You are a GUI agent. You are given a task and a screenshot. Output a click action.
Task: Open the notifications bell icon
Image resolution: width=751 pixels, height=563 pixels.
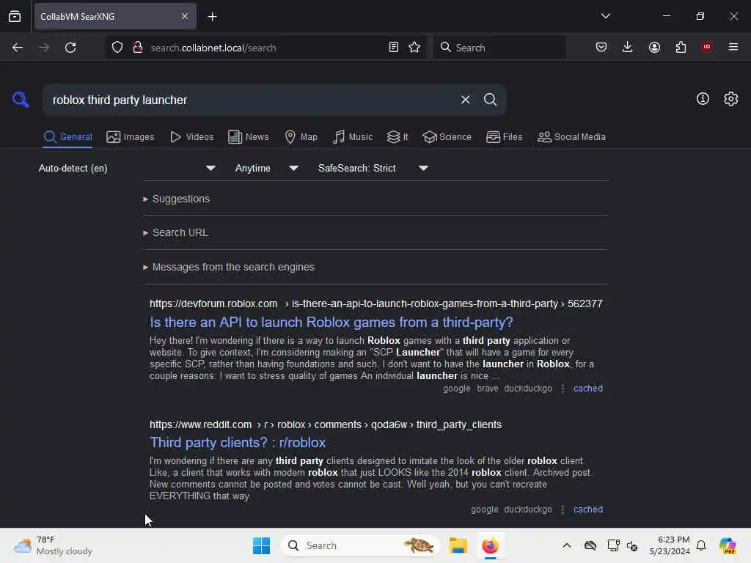pyautogui.click(x=701, y=545)
